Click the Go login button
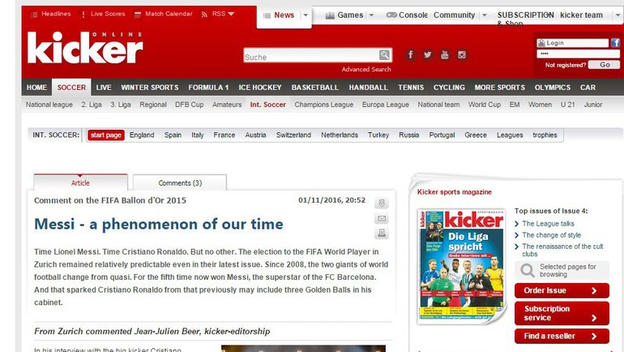 pos(604,65)
